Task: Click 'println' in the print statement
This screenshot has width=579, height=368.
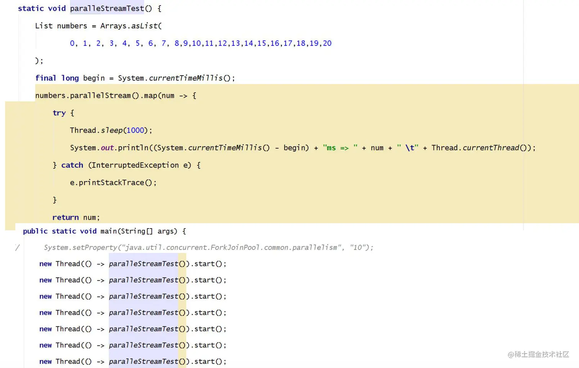Action: click(x=133, y=148)
